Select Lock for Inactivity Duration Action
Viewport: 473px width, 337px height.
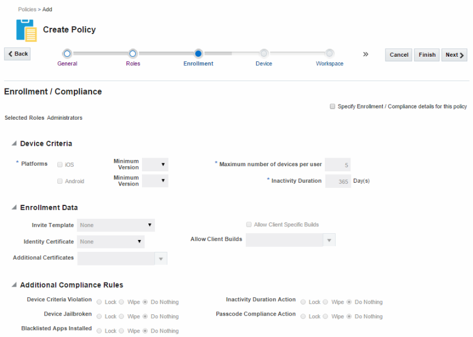click(303, 302)
